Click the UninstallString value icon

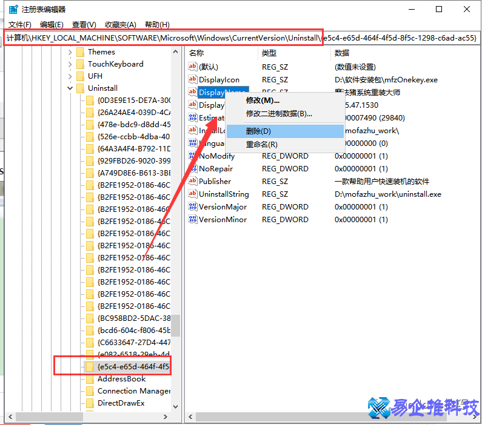point(193,194)
